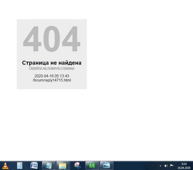The image size is (193, 170).
Task: Click the date 16.04.2020 in the tray
Action: (184, 168)
